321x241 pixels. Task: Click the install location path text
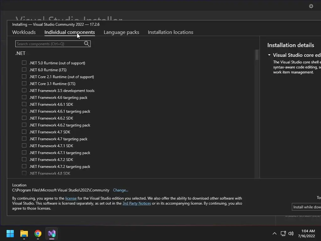[x=61, y=190]
